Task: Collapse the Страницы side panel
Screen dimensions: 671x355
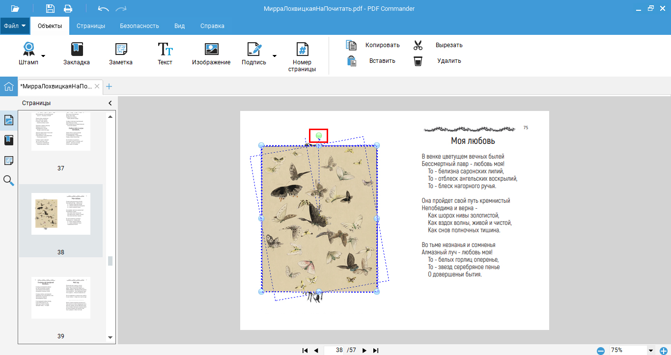Action: click(110, 103)
